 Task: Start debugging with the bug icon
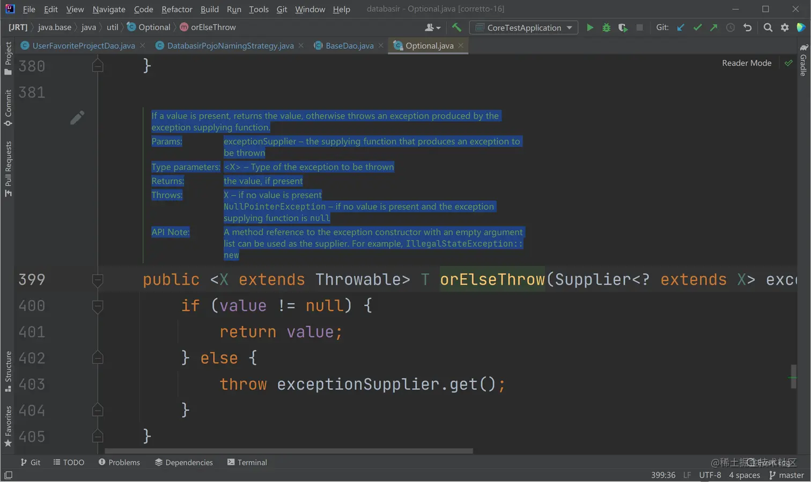(x=606, y=27)
